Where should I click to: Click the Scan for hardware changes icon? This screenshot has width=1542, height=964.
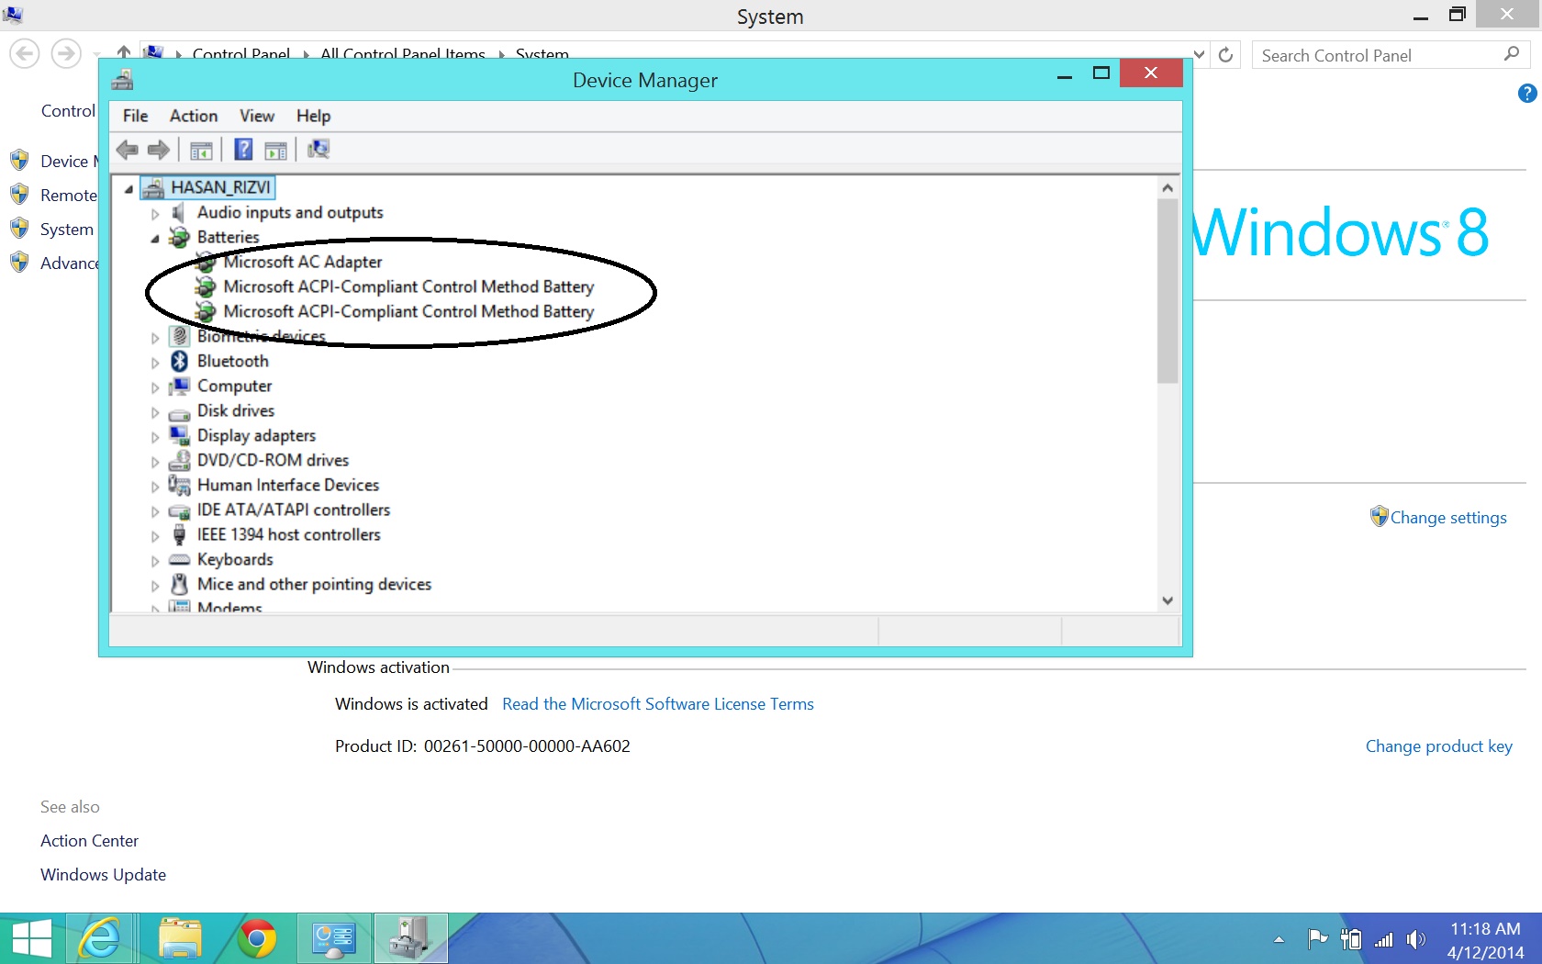coord(318,149)
